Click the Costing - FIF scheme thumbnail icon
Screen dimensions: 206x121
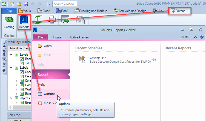click(82, 60)
